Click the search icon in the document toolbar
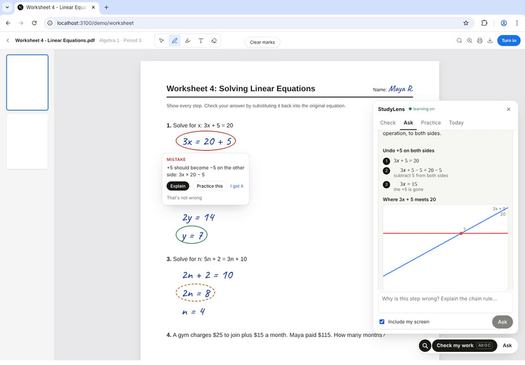Image resolution: width=525 pixels, height=365 pixels. click(x=459, y=40)
